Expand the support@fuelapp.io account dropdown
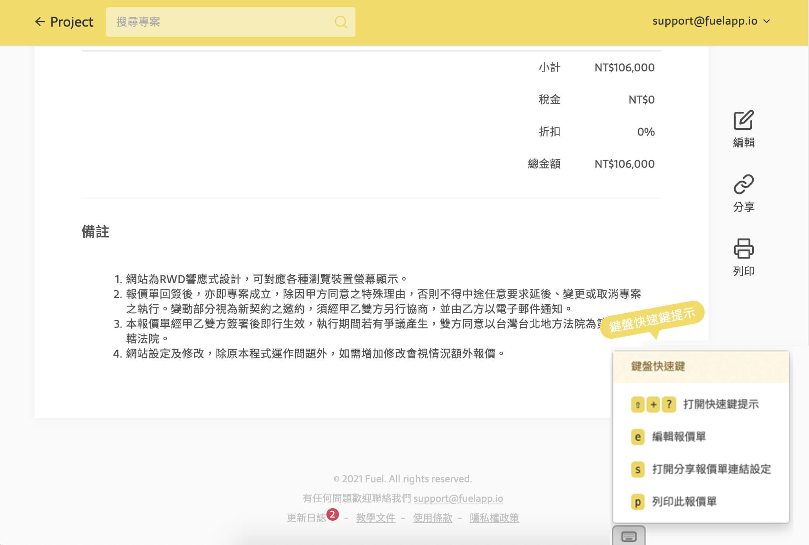Viewport: 809px width, 545px height. (x=705, y=21)
